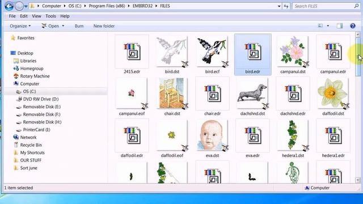Viewport: 363px width, 204px height.
Task: Select the dachshnd.edr file icon
Action: [x=293, y=93]
